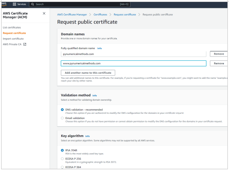Viewport: 229px width, 170px height.
Task: Remove the www.pynumericalmethods.com domain name
Action: [x=219, y=63]
